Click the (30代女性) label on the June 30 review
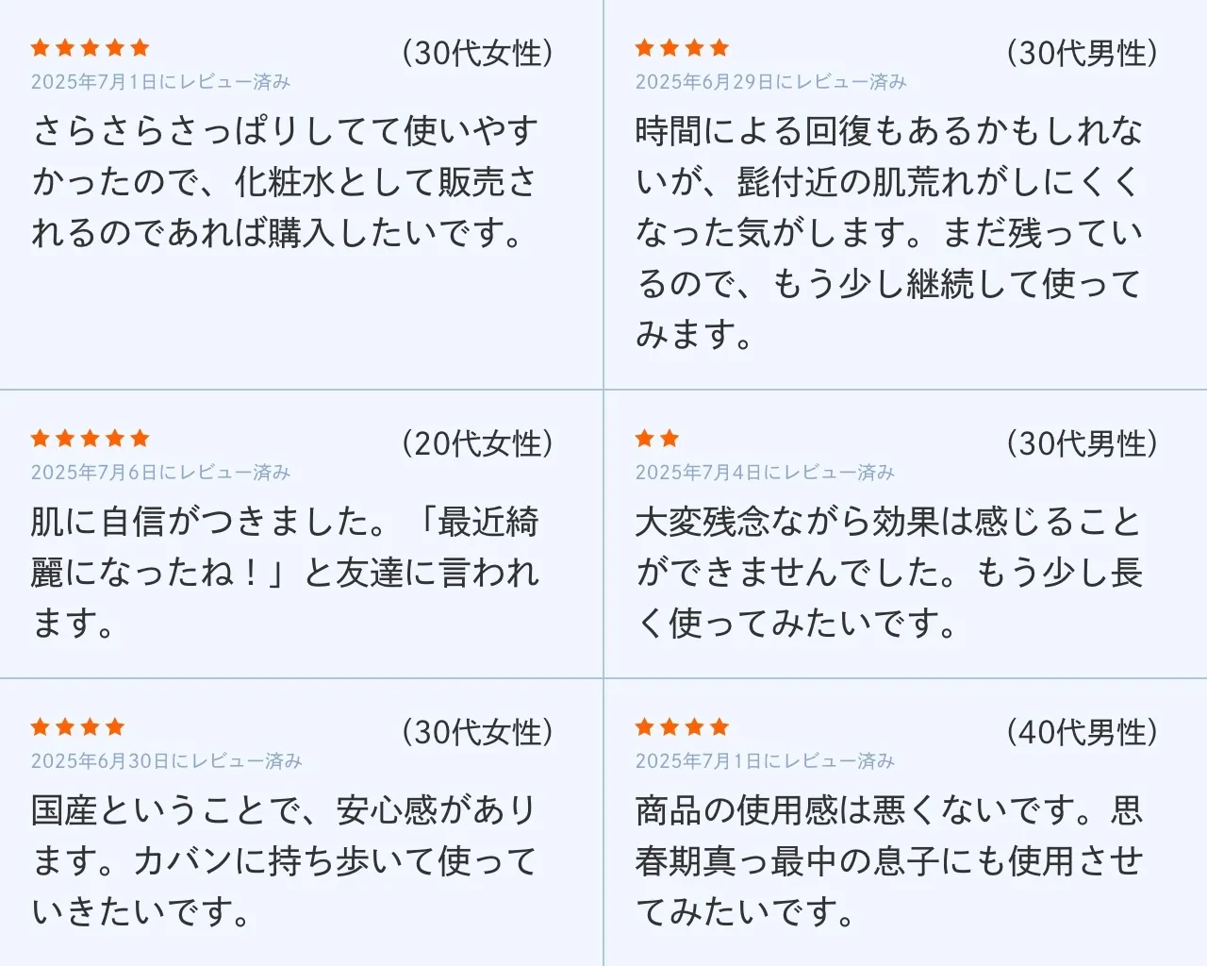1207x966 pixels. point(477,732)
